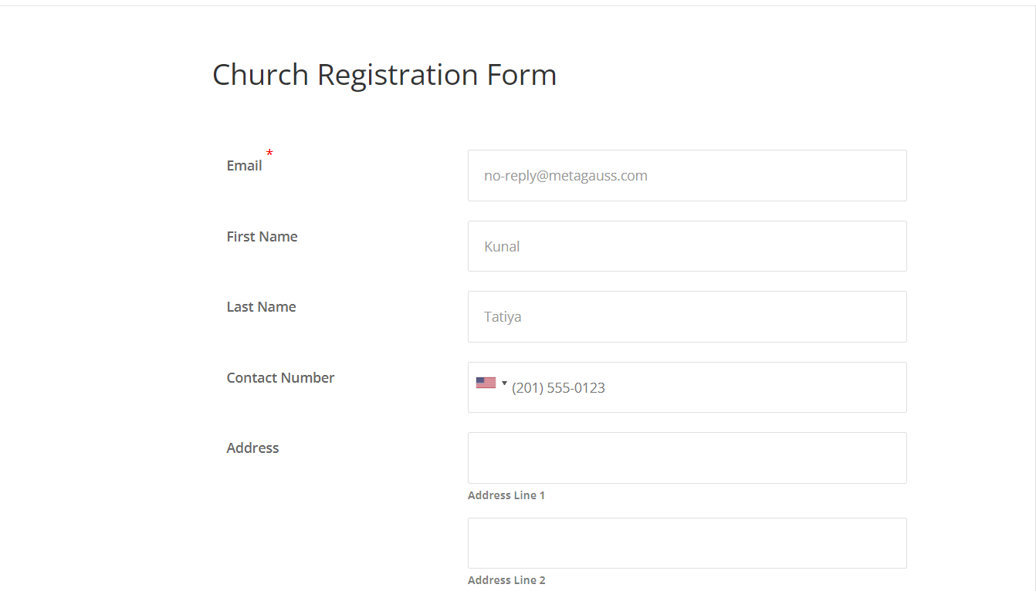The width and height of the screenshot is (1036, 591).
Task: Click inside the Address Line 2 input box
Action: (687, 543)
